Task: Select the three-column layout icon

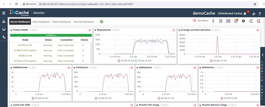Action: (x=228, y=21)
